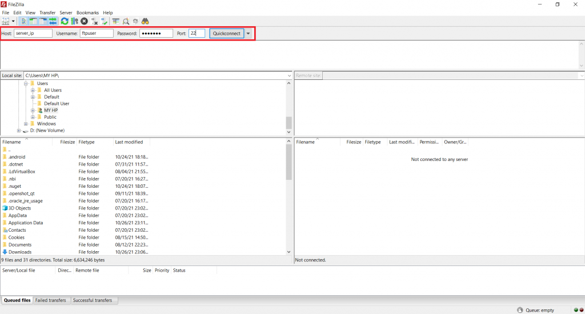
Task: Select the .nuget folder row
Action: click(75, 186)
